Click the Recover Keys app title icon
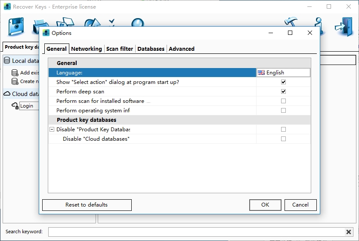This screenshot has height=241, width=359. coord(7,6)
